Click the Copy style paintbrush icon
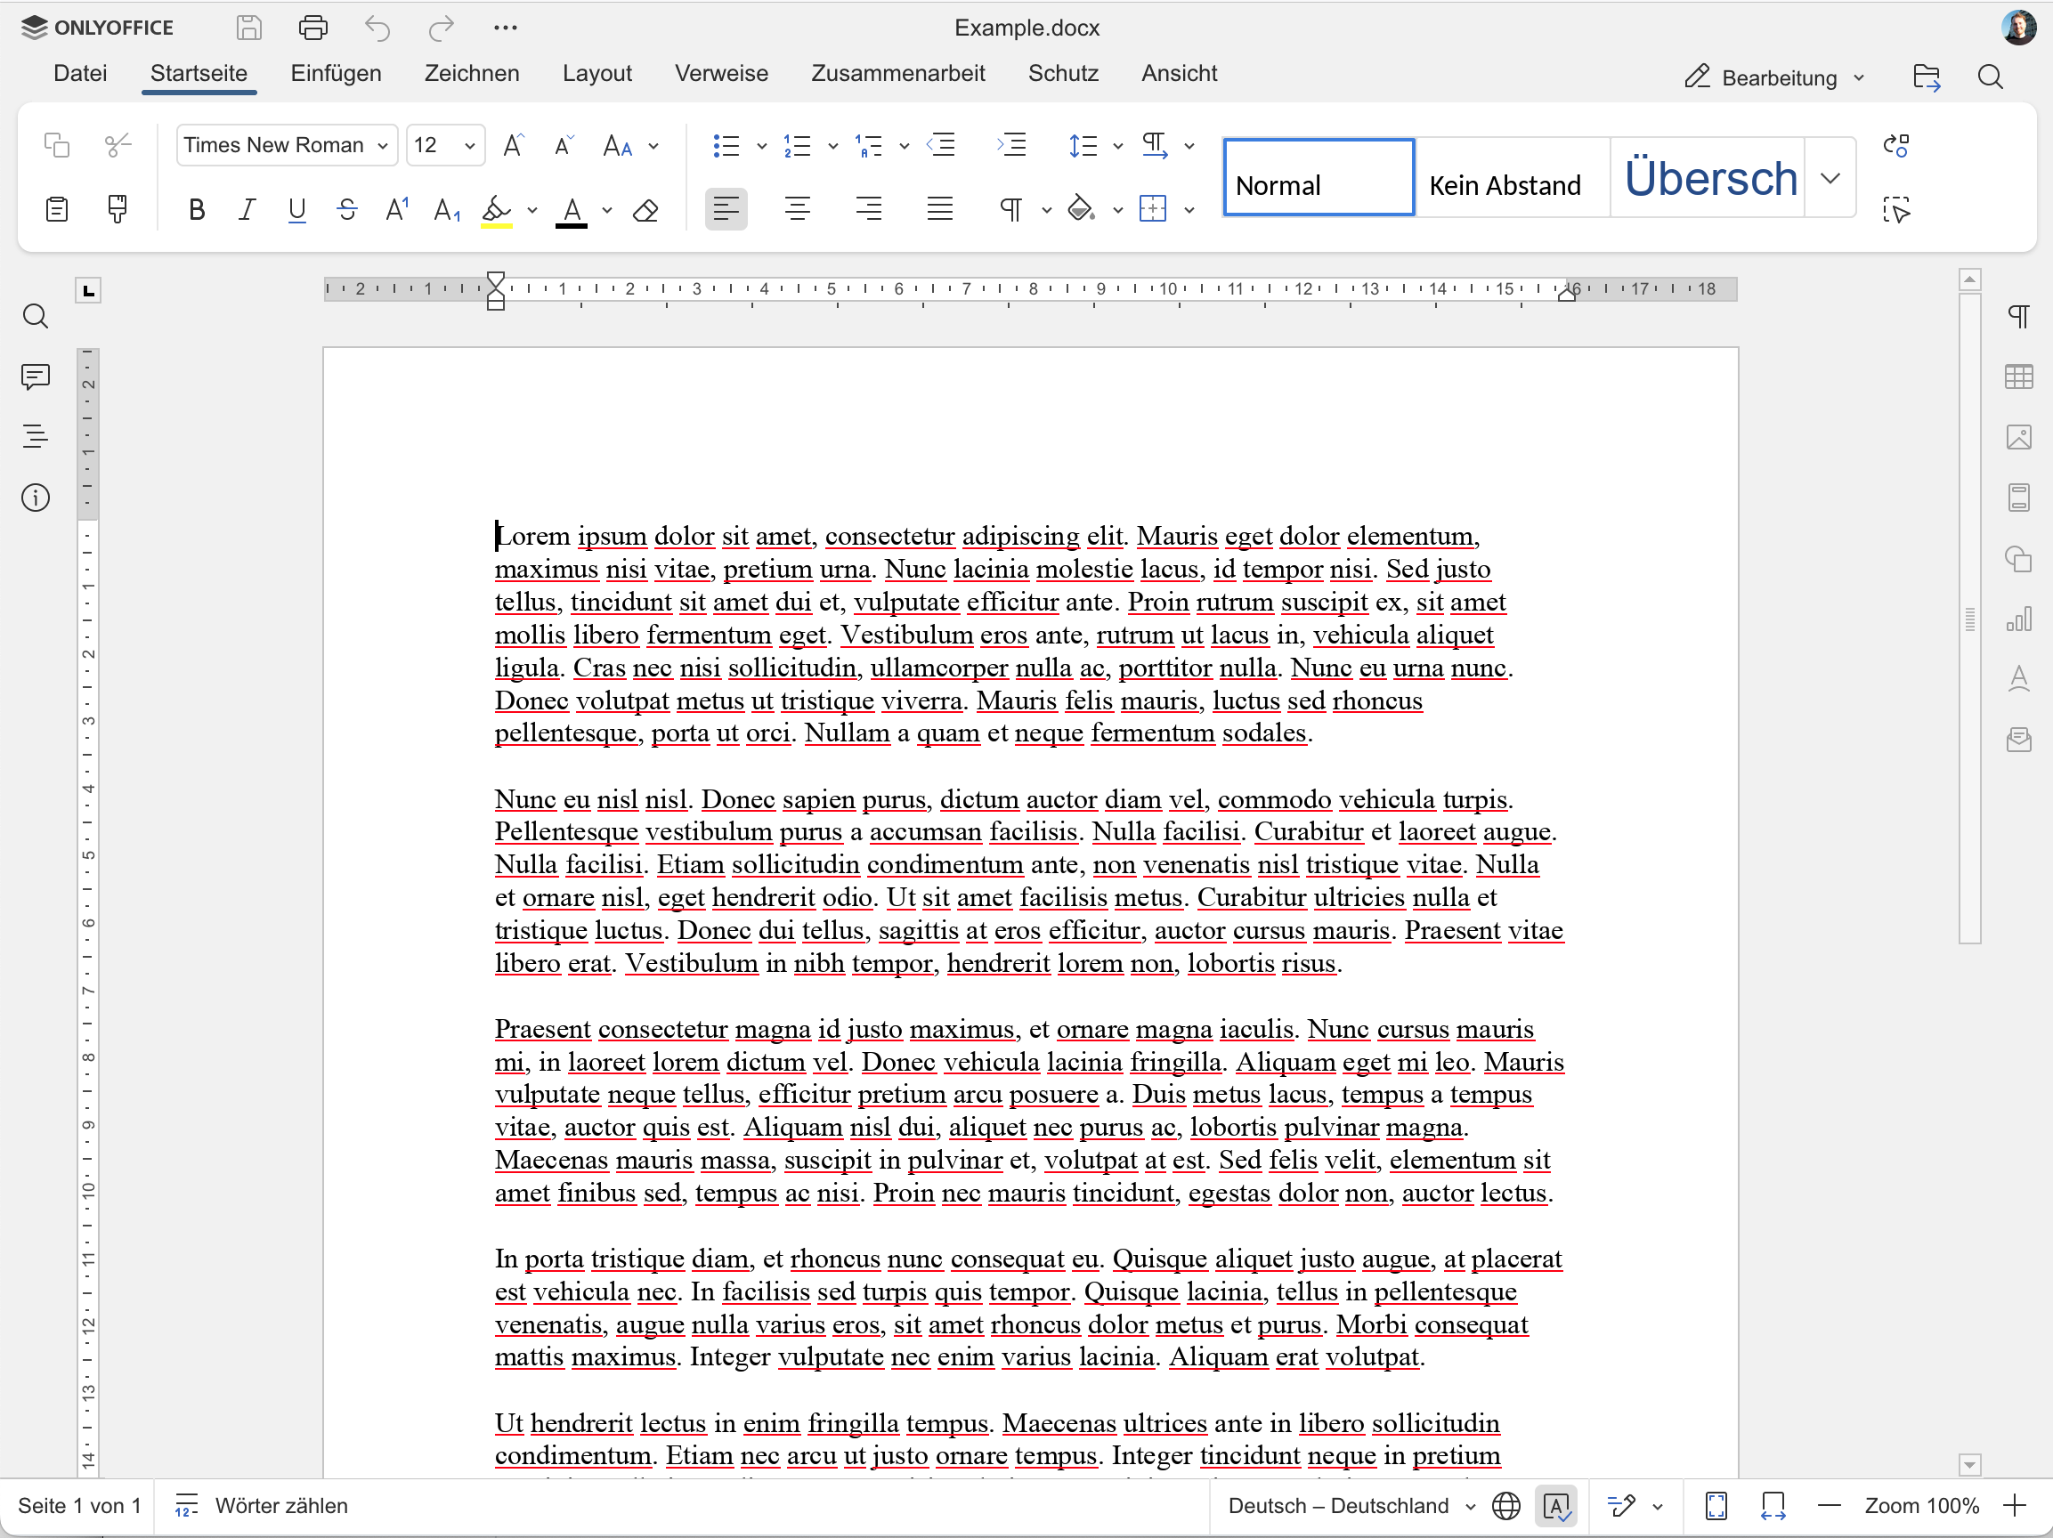This screenshot has height=1538, width=2053. pyautogui.click(x=117, y=210)
